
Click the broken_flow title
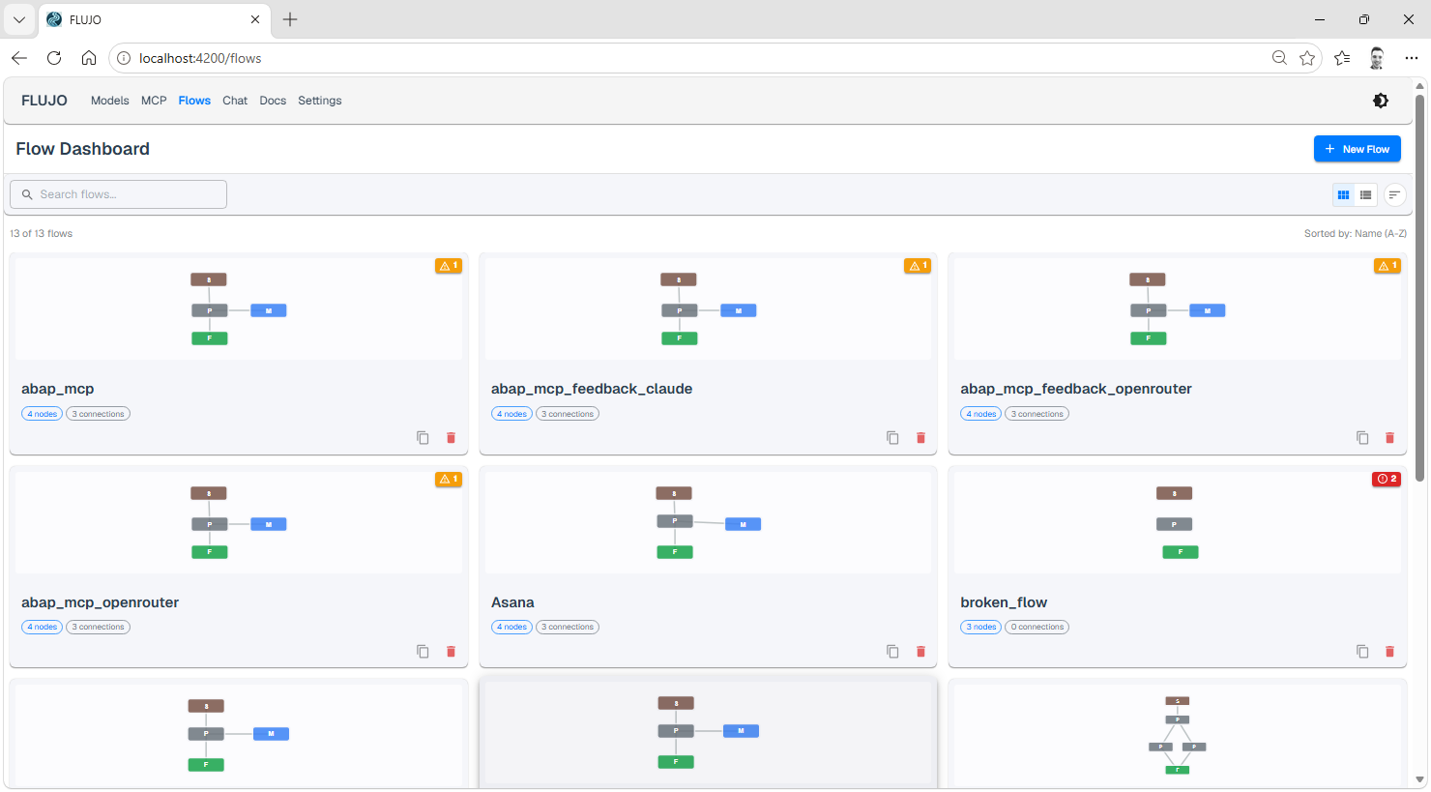click(1004, 602)
